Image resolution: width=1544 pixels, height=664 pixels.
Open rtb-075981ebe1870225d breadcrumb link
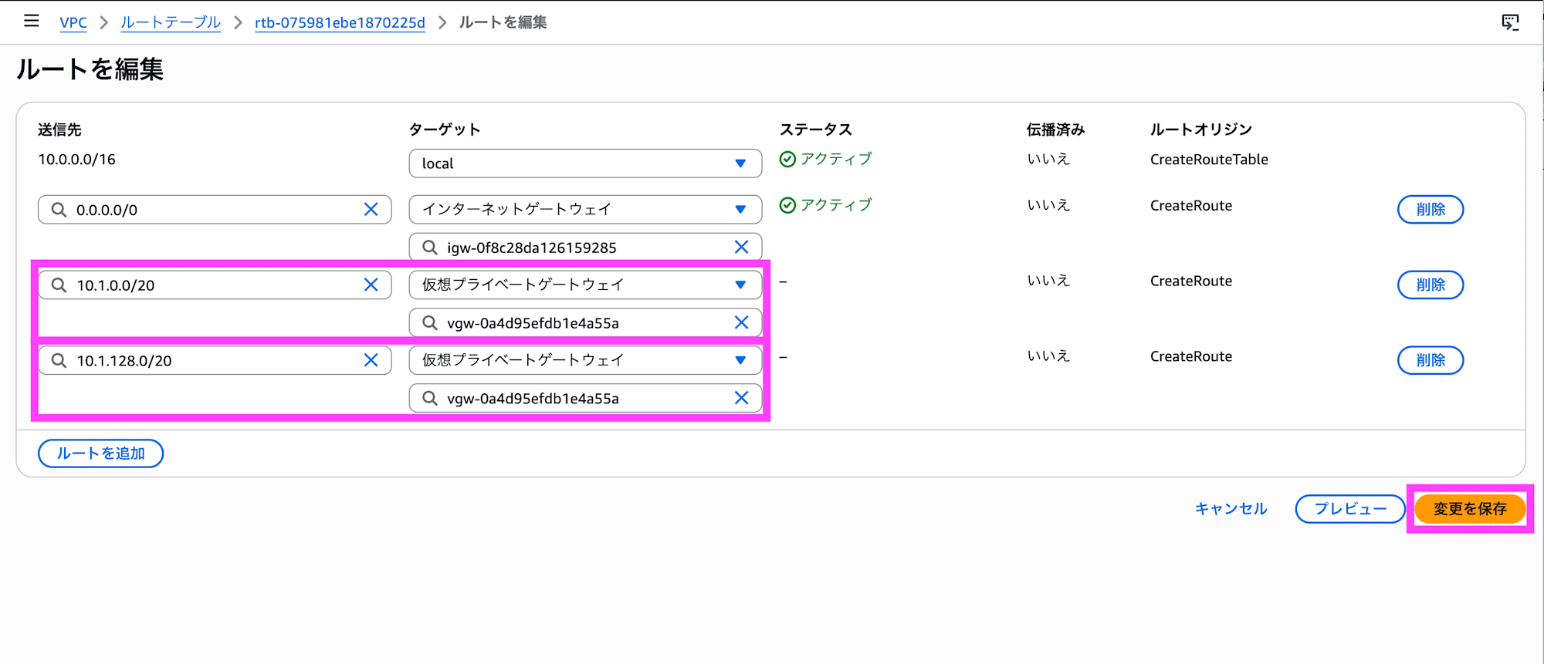(x=340, y=22)
